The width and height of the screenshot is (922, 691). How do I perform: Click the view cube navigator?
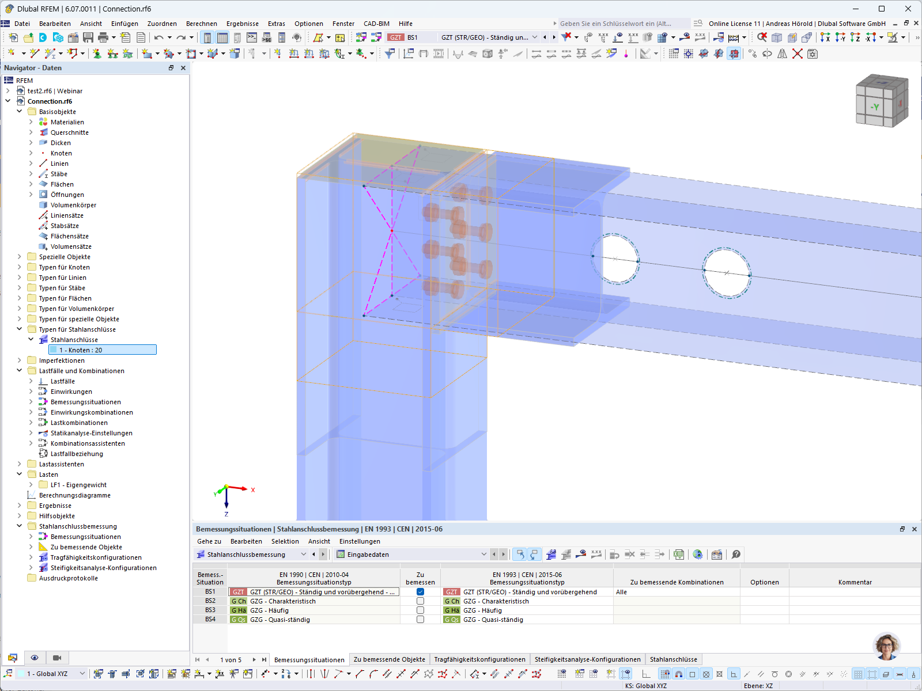tap(881, 101)
